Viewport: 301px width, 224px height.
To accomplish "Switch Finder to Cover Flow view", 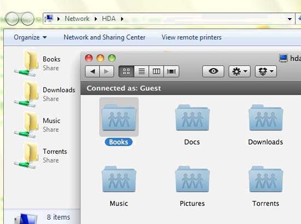I will point(171,71).
